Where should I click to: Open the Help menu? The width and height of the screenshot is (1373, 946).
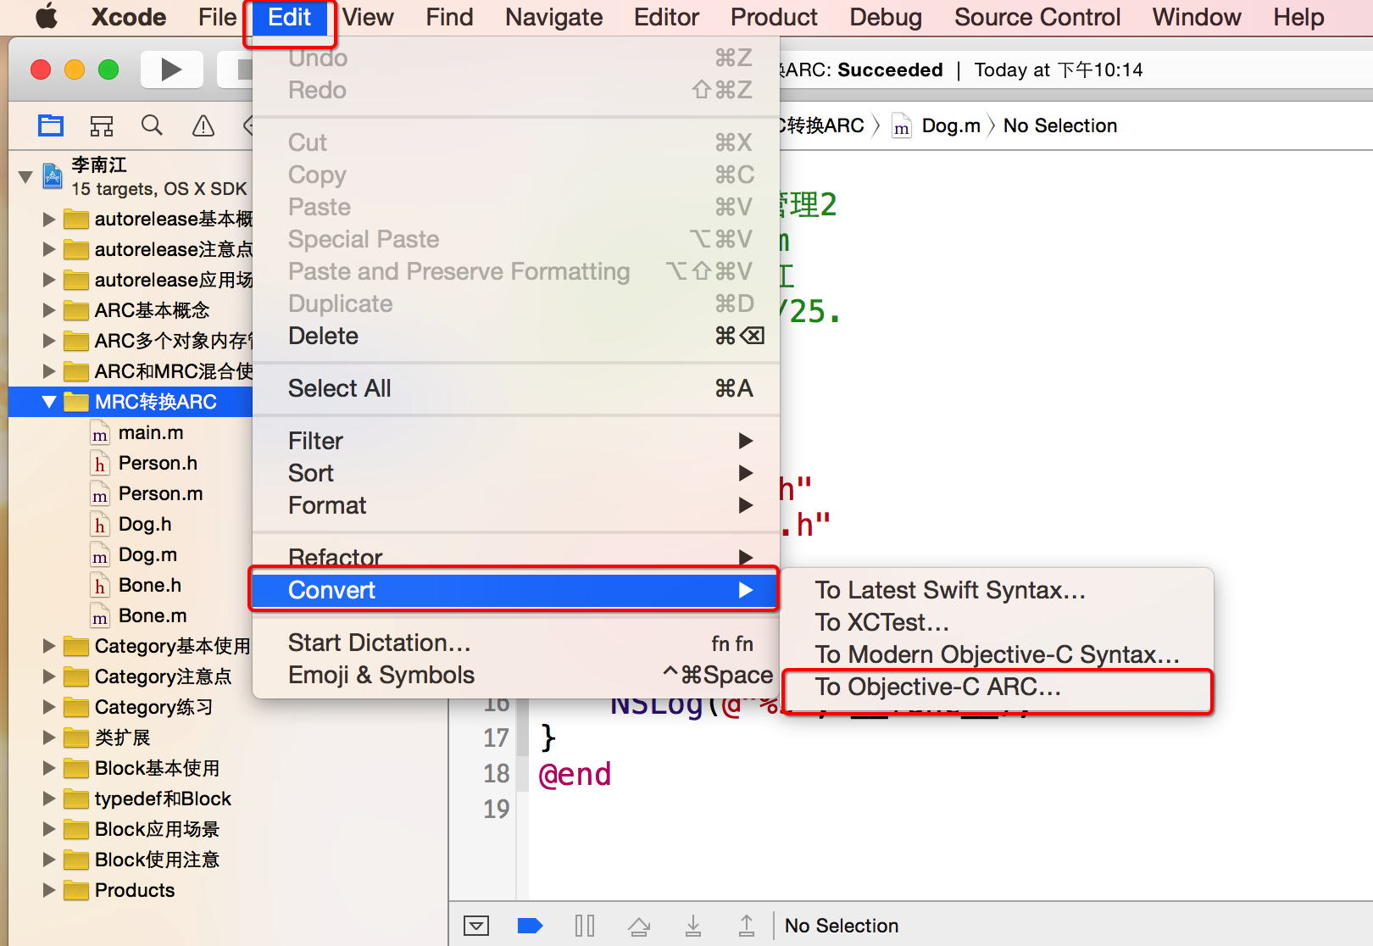(1298, 17)
